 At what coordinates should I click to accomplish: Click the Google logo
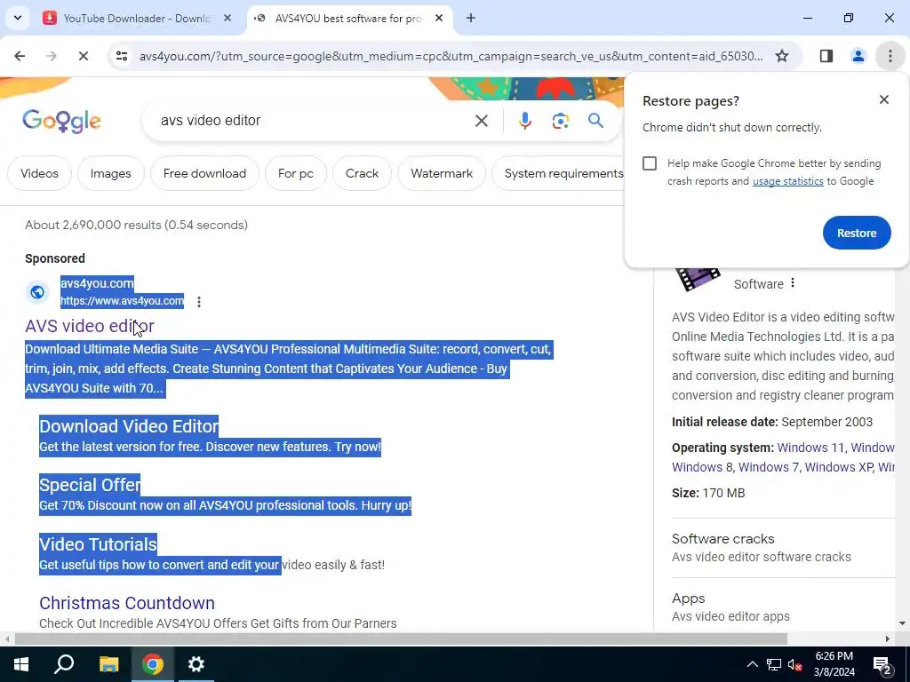[61, 121]
